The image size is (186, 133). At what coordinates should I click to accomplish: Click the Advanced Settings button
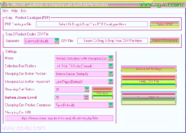[149, 69]
